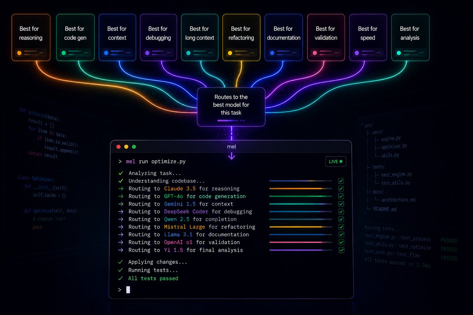Click arrow icon before DeepSeek Coder row
Image resolution: width=473 pixels, height=315 pixels.
[x=121, y=211]
